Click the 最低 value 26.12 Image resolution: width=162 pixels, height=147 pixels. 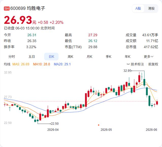tap(93, 41)
